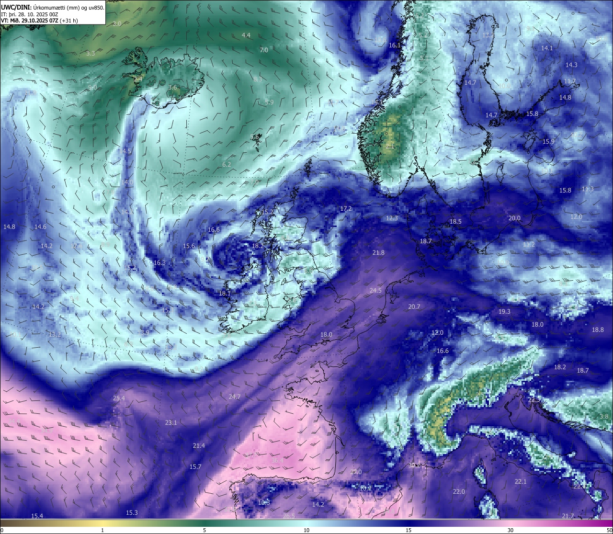The width and height of the screenshot is (613, 534).
Task: Click the 21.8 value over the North Sea
Action: [378, 253]
